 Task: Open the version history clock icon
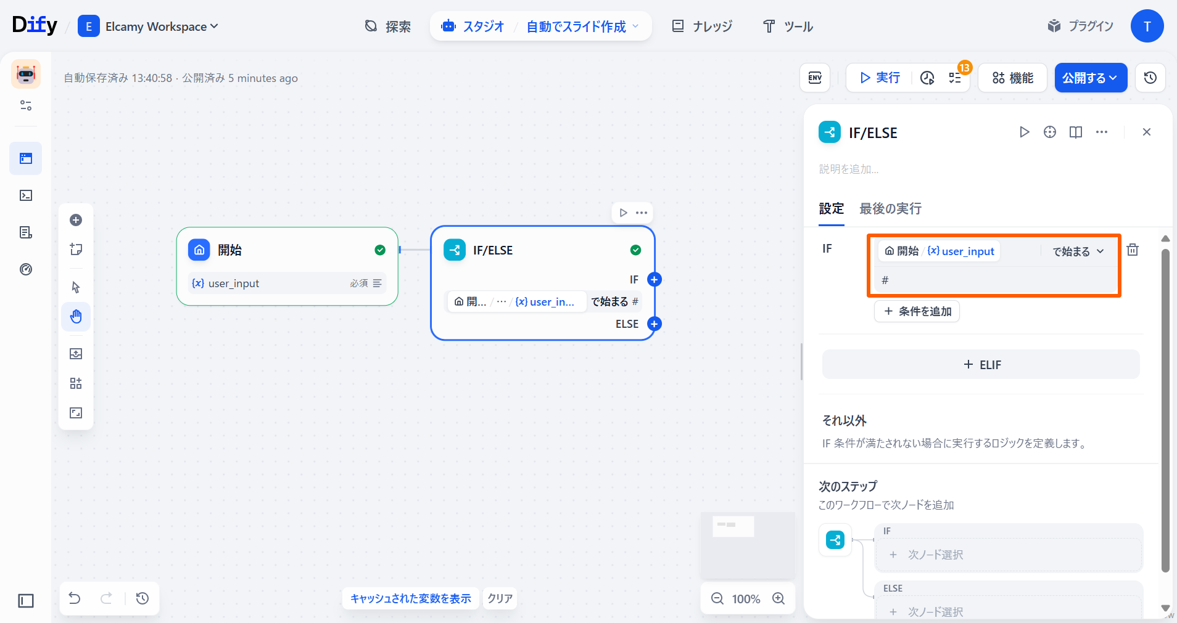click(1150, 78)
